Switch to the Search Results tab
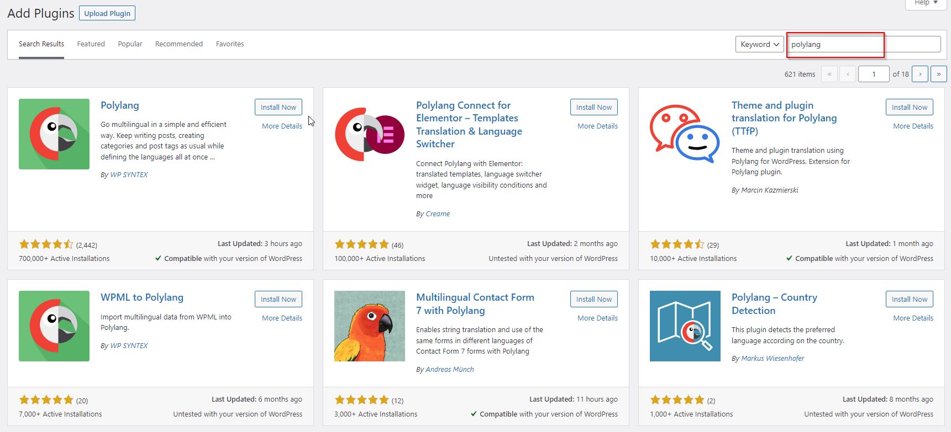 (41, 44)
